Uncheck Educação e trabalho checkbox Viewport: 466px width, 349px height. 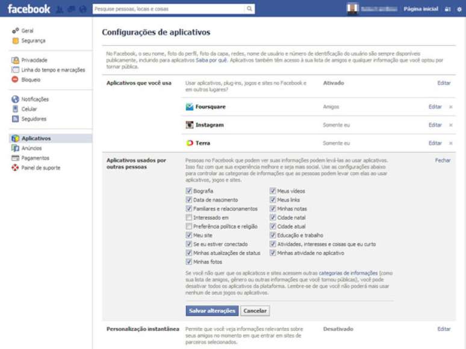pyautogui.click(x=273, y=235)
